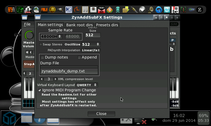Image resolution: width=211 pixels, height=126 pixels.
Task: Open the 48000Hz sample rate dropdown
Action: [51, 36]
